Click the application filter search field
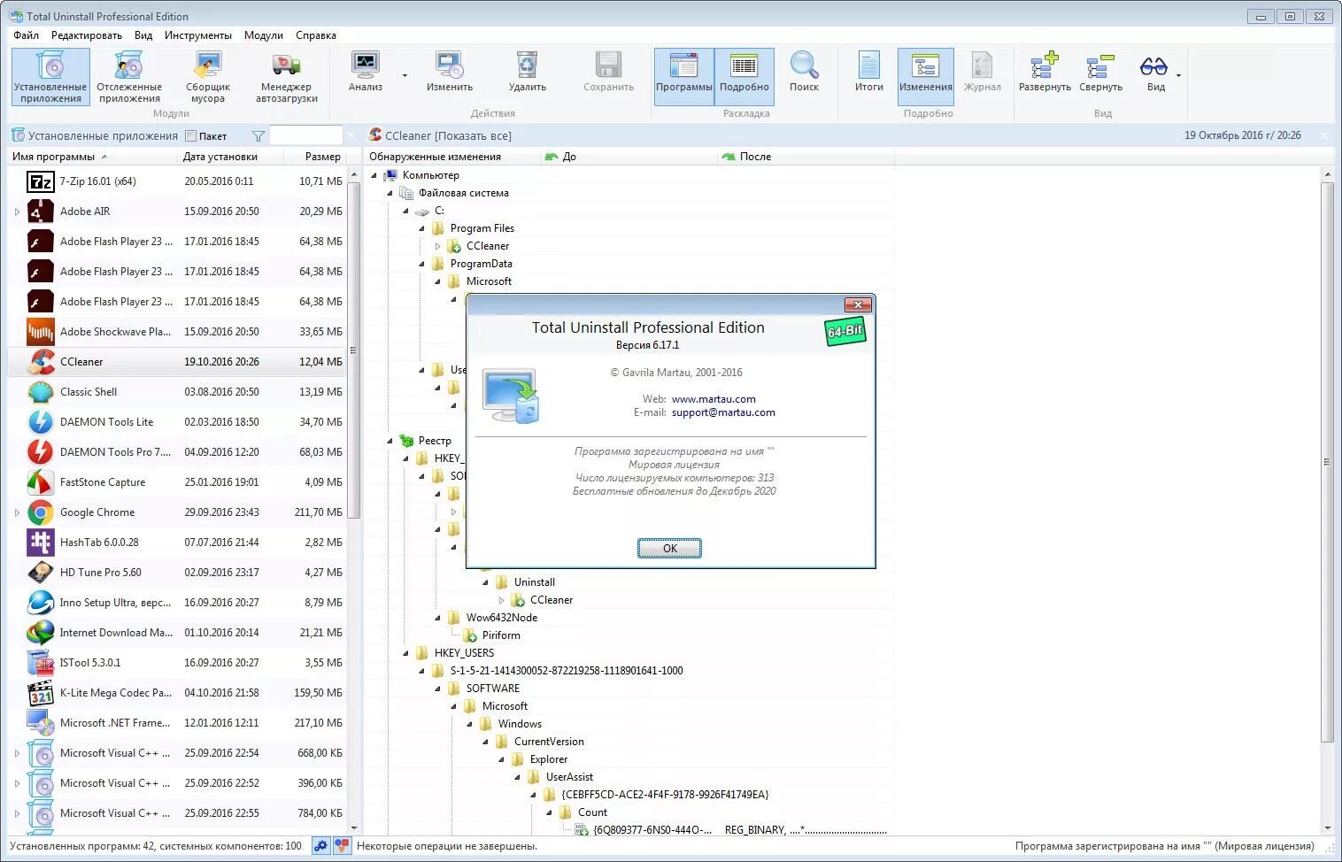 pos(305,135)
